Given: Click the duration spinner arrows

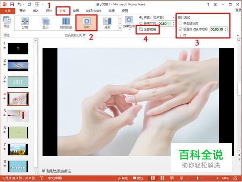Looking at the screenshot, I should [x=173, y=23].
